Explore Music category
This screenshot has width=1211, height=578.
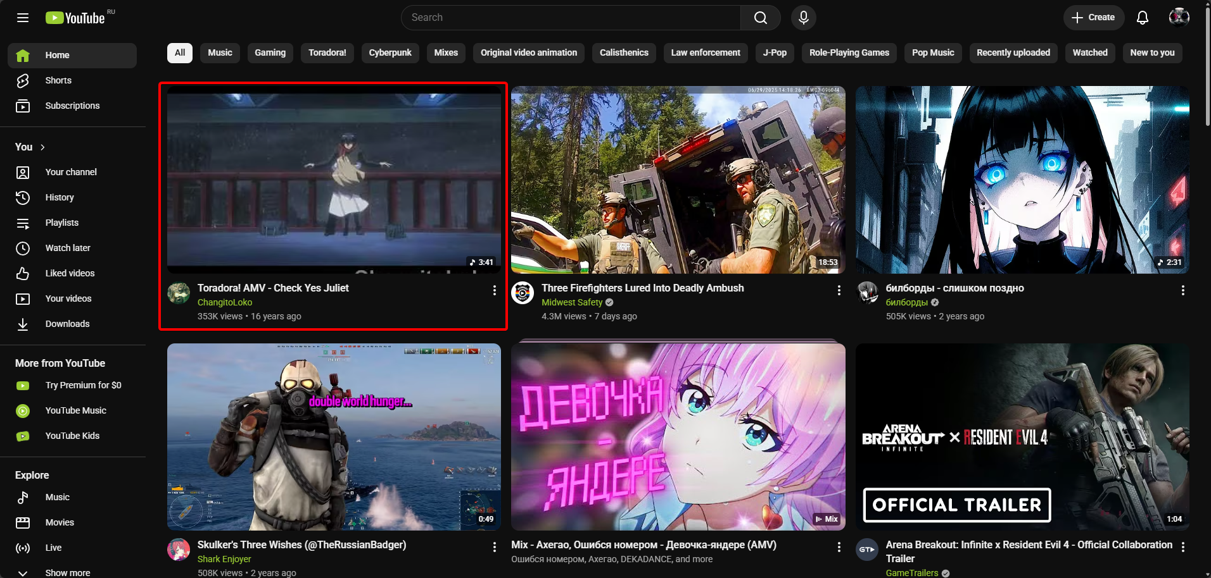72,497
